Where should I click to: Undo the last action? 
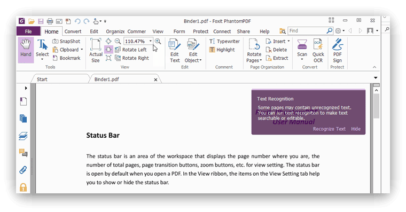(x=77, y=21)
